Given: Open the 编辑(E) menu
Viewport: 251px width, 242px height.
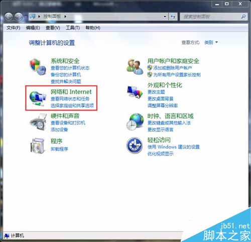Looking at the screenshot, I should coord(33,28).
